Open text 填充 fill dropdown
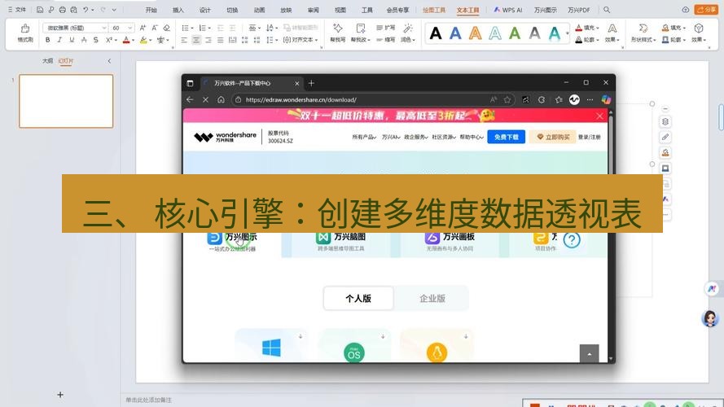Image resolution: width=724 pixels, height=407 pixels. click(587, 28)
